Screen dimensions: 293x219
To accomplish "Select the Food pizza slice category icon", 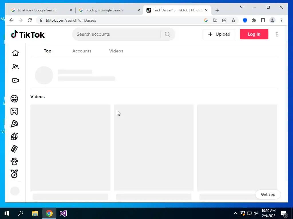I will [14, 124].
